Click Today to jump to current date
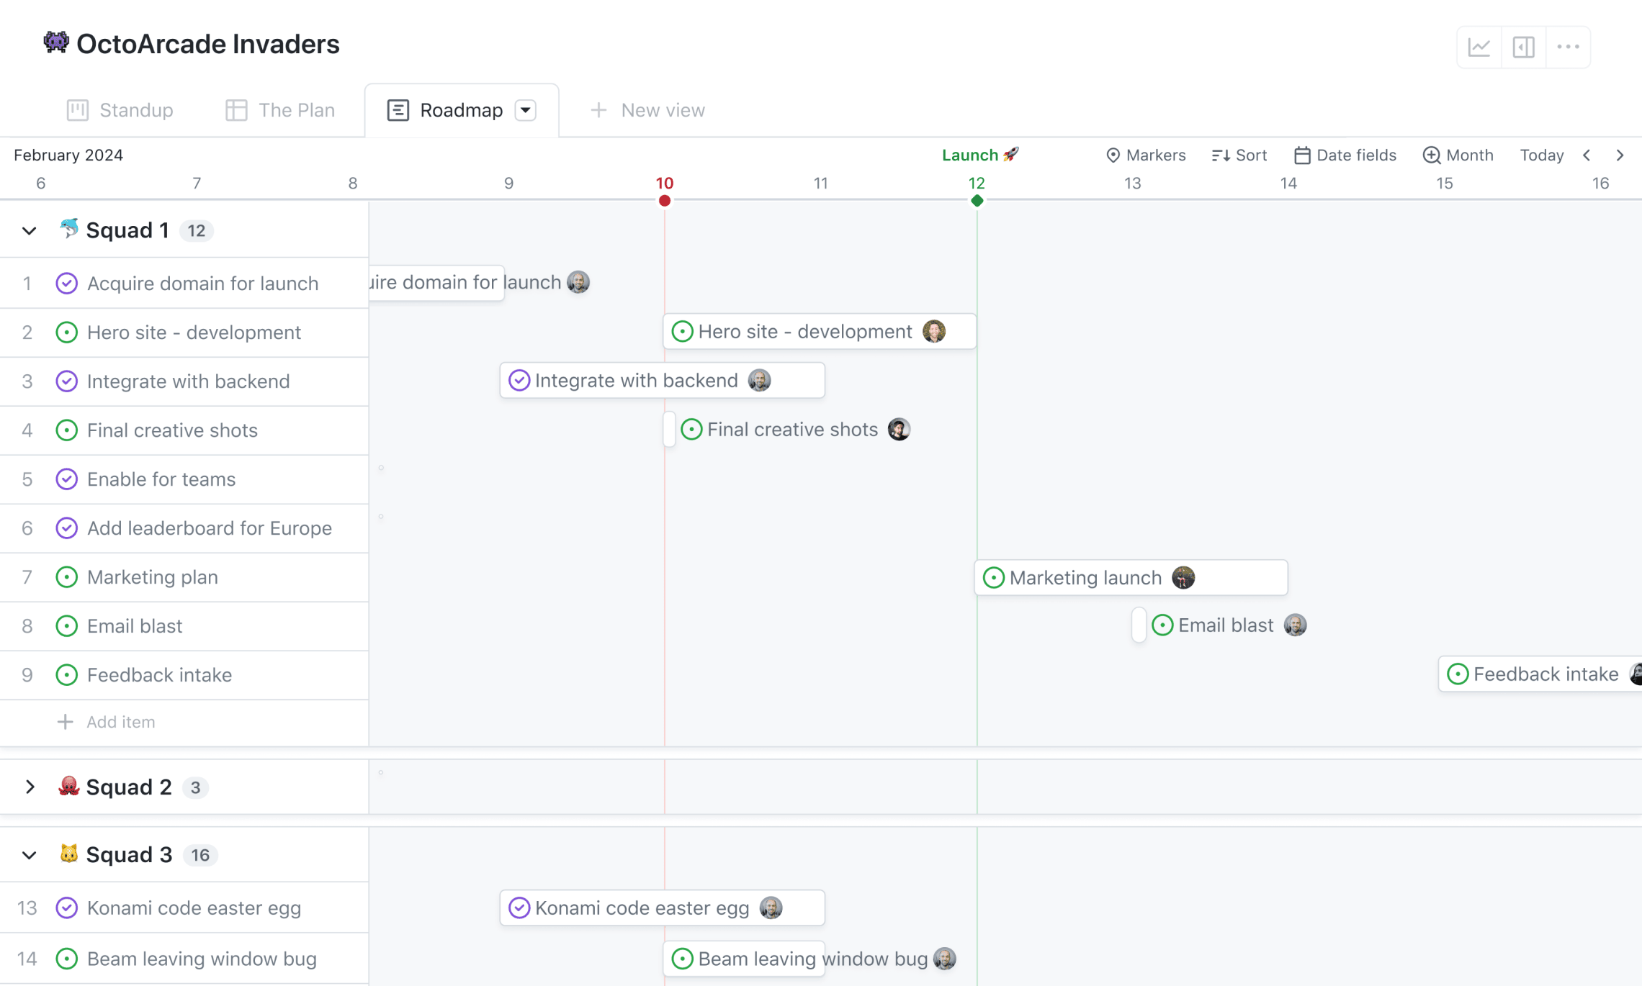1642x986 pixels. 1541,155
